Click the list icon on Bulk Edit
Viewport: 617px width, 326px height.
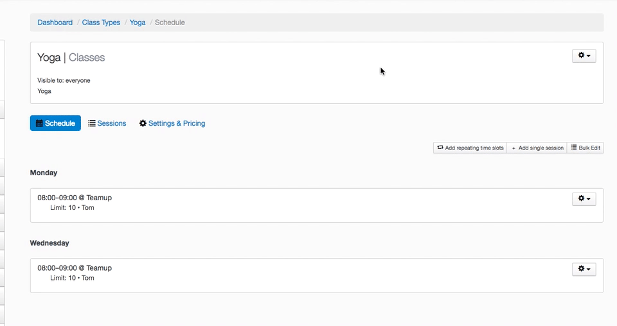(x=574, y=148)
